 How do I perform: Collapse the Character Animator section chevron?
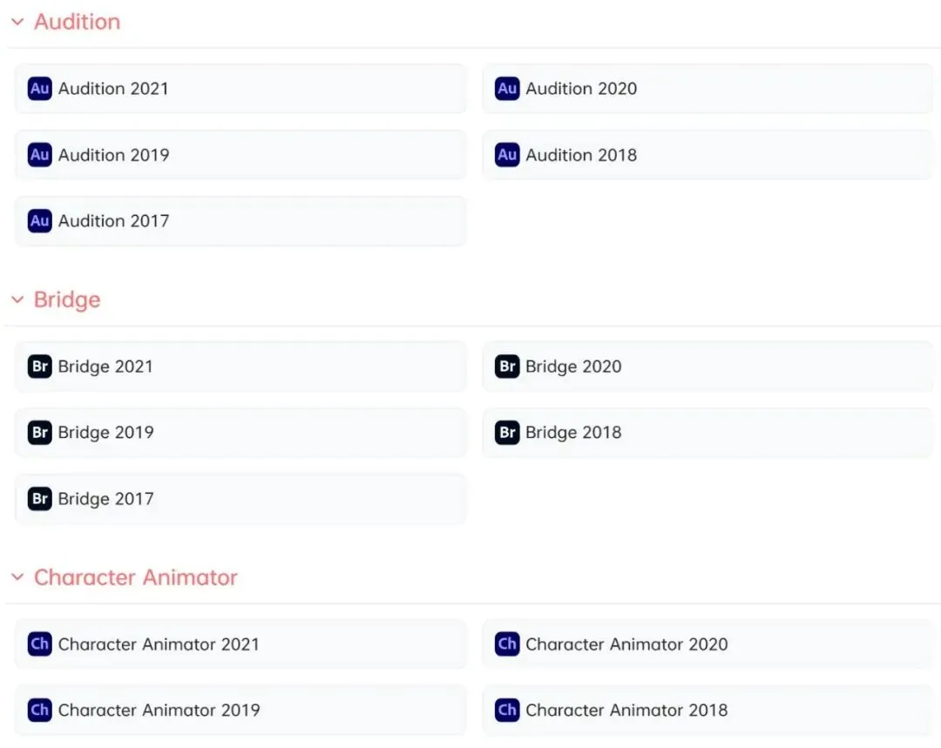pos(17,578)
